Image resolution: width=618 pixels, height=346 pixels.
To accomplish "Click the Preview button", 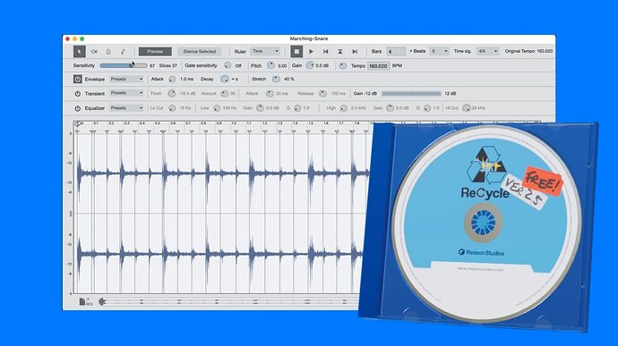I will click(x=155, y=52).
